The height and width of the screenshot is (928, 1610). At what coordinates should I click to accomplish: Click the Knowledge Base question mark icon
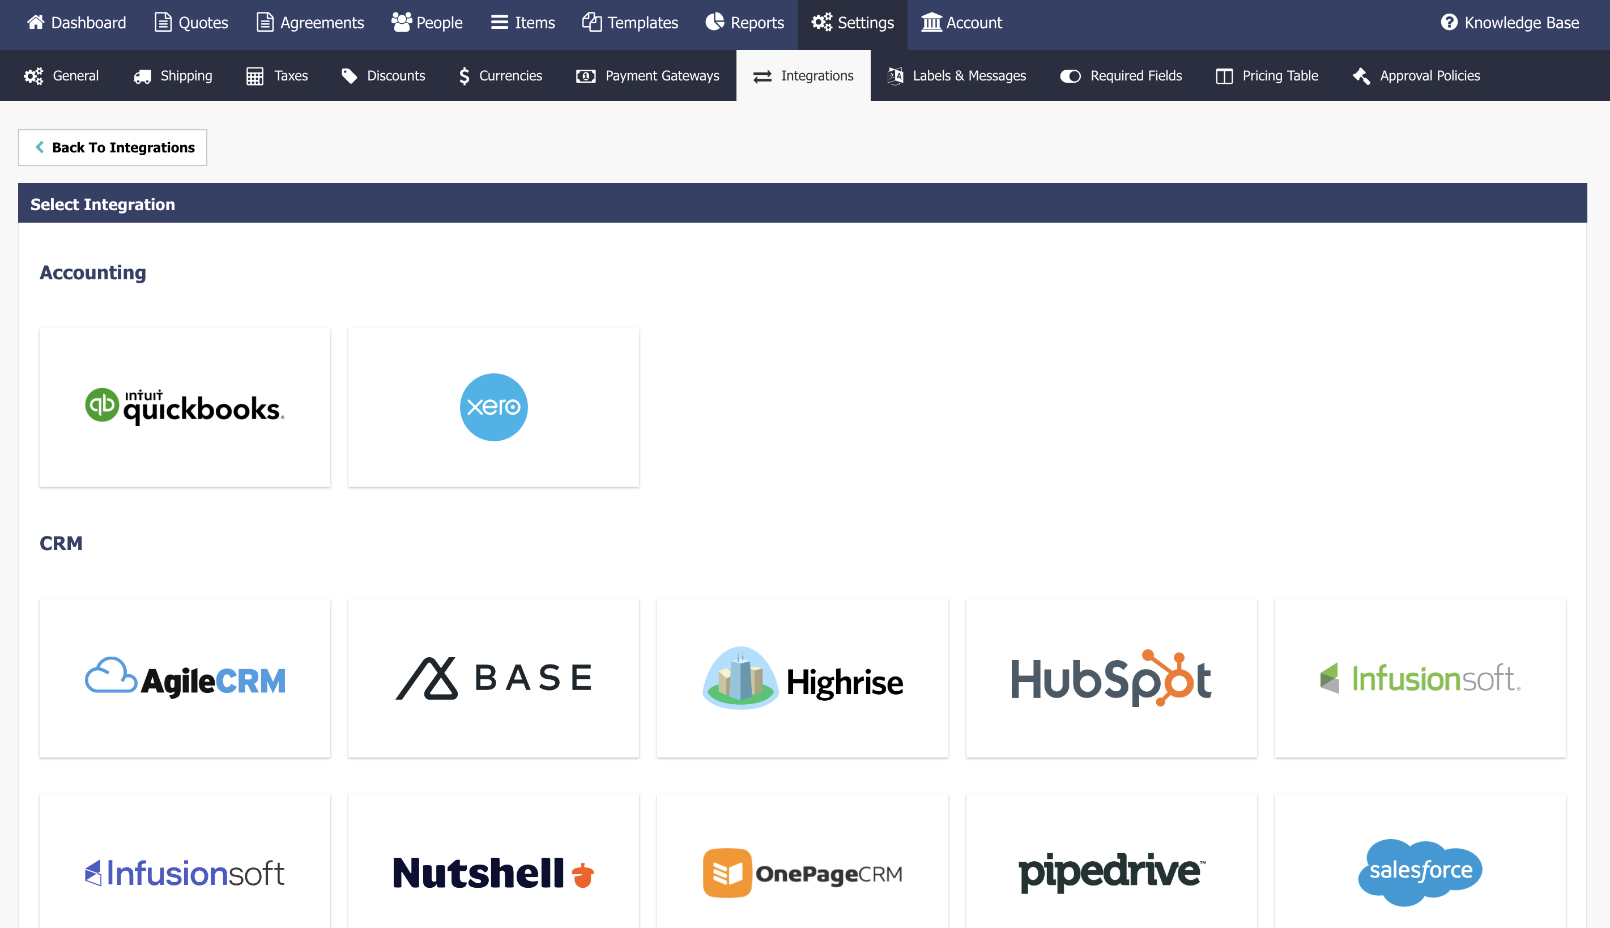point(1449,22)
